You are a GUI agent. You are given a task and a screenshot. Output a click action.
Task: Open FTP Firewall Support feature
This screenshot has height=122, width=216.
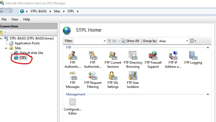pos(153,60)
